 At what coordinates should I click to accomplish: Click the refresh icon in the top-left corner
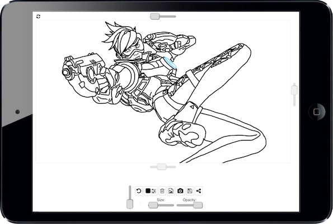pos(38,16)
